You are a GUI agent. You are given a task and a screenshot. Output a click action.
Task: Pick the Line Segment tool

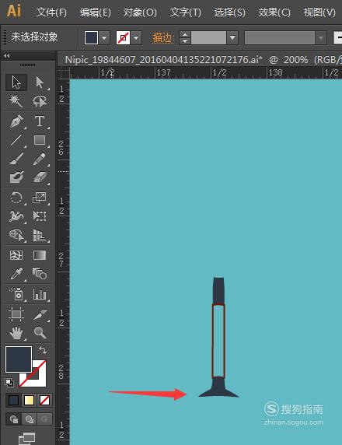(16, 140)
